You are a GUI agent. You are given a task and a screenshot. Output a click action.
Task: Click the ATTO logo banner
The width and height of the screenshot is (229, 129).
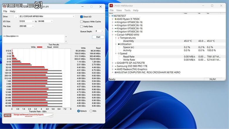(x=28, y=115)
